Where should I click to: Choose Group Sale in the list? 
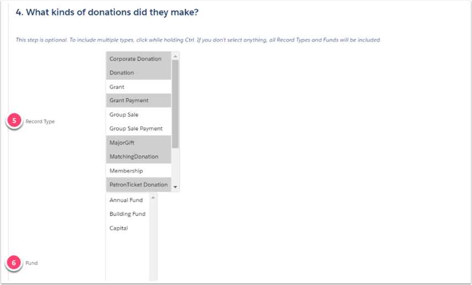click(x=139, y=115)
